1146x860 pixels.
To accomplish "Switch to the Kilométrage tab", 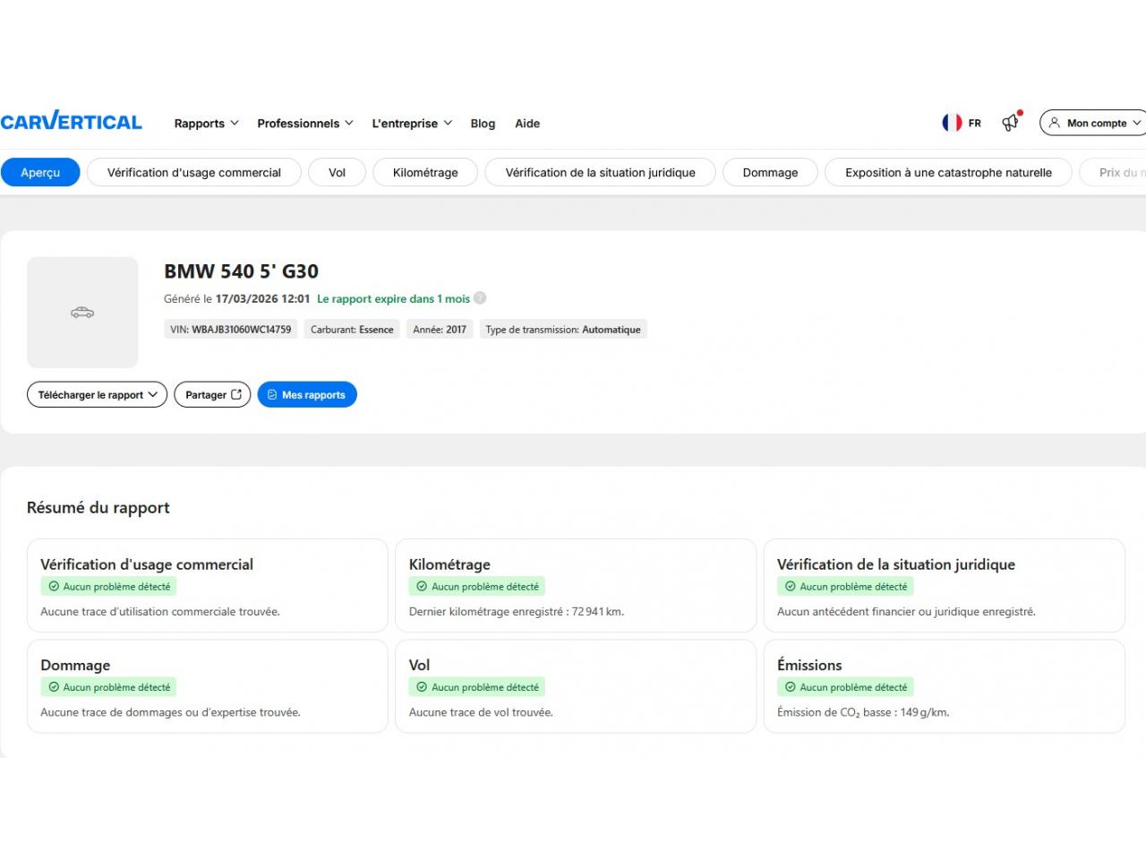I will [425, 173].
